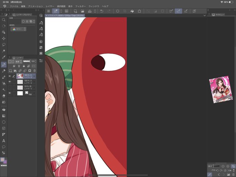Screen dimensions: 236x177
Task: Open the expression color dropdown
Action: tap(18, 29)
